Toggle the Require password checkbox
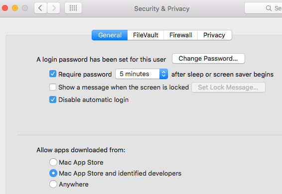282x194 pixels. 53,74
